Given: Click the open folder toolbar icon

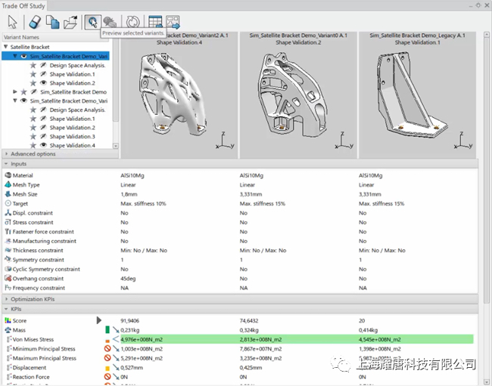Looking at the screenshot, I should click(70, 22).
